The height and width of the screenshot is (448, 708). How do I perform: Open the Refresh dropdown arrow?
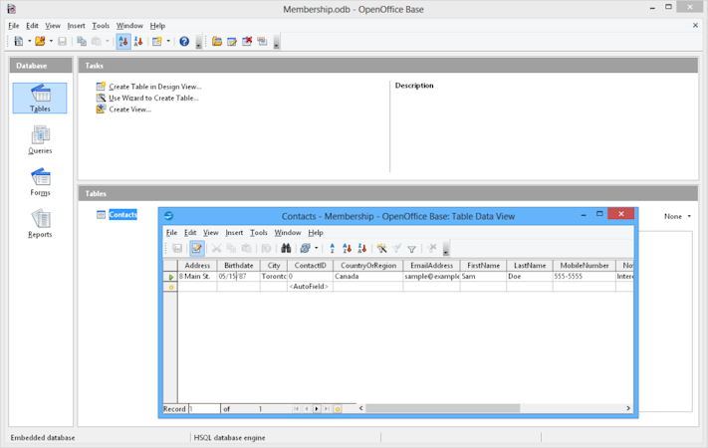point(316,248)
